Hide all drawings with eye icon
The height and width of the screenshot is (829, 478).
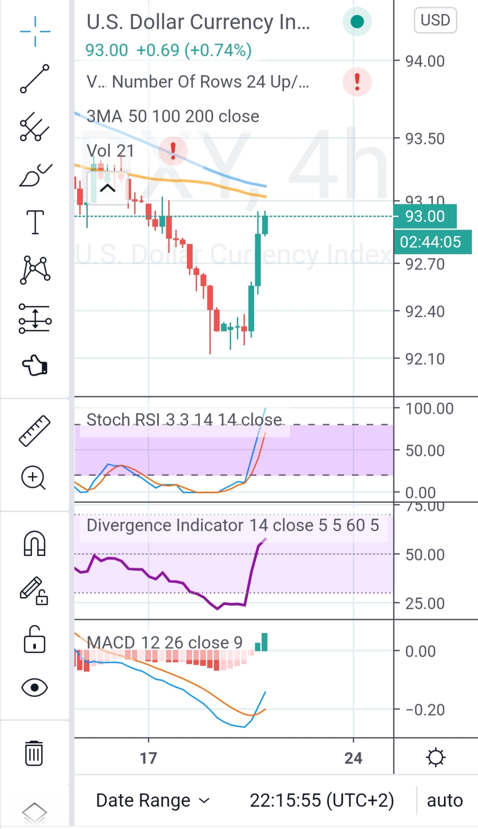[35, 688]
